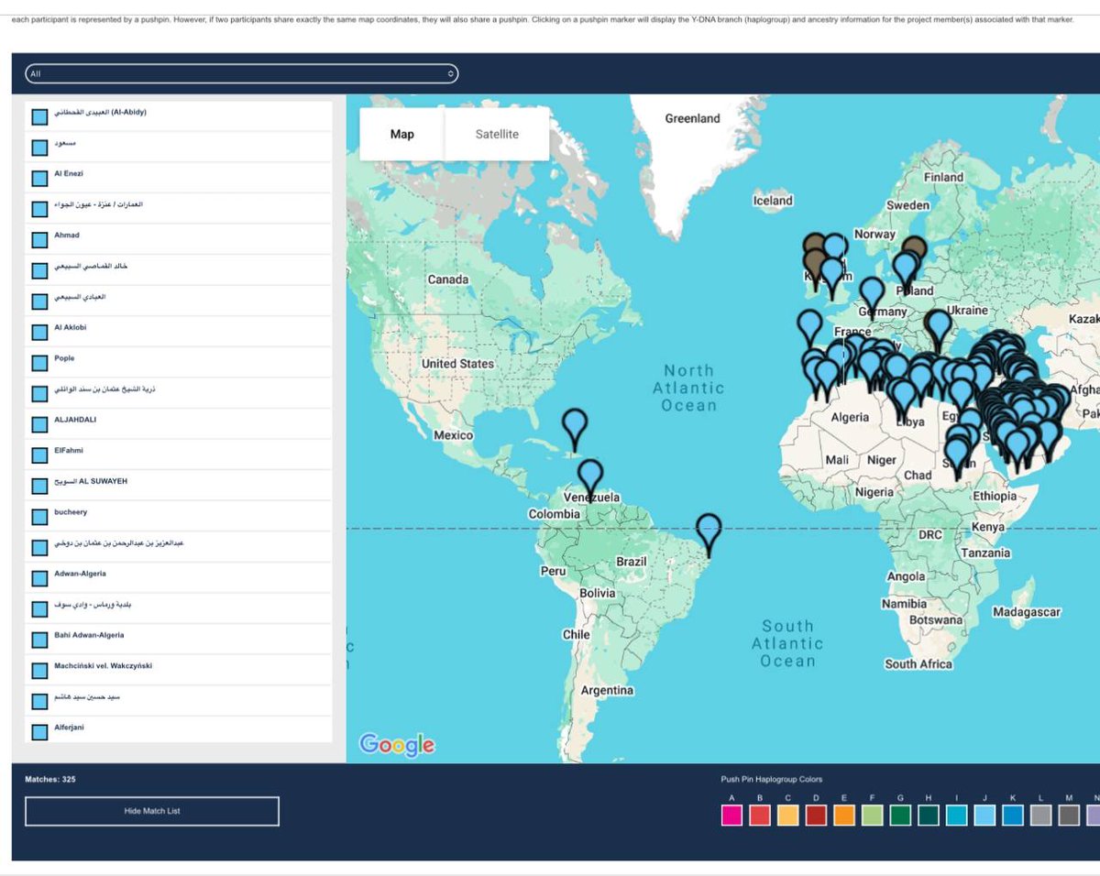
Task: Click the yellow haplogroup C color swatch
Action: point(787,816)
